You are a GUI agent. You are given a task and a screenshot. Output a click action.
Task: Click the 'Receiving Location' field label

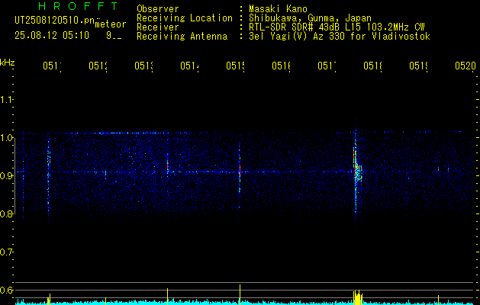[x=185, y=18]
